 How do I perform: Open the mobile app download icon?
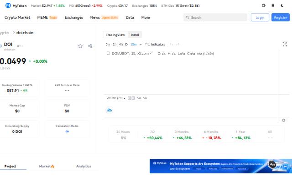tap(273, 5)
